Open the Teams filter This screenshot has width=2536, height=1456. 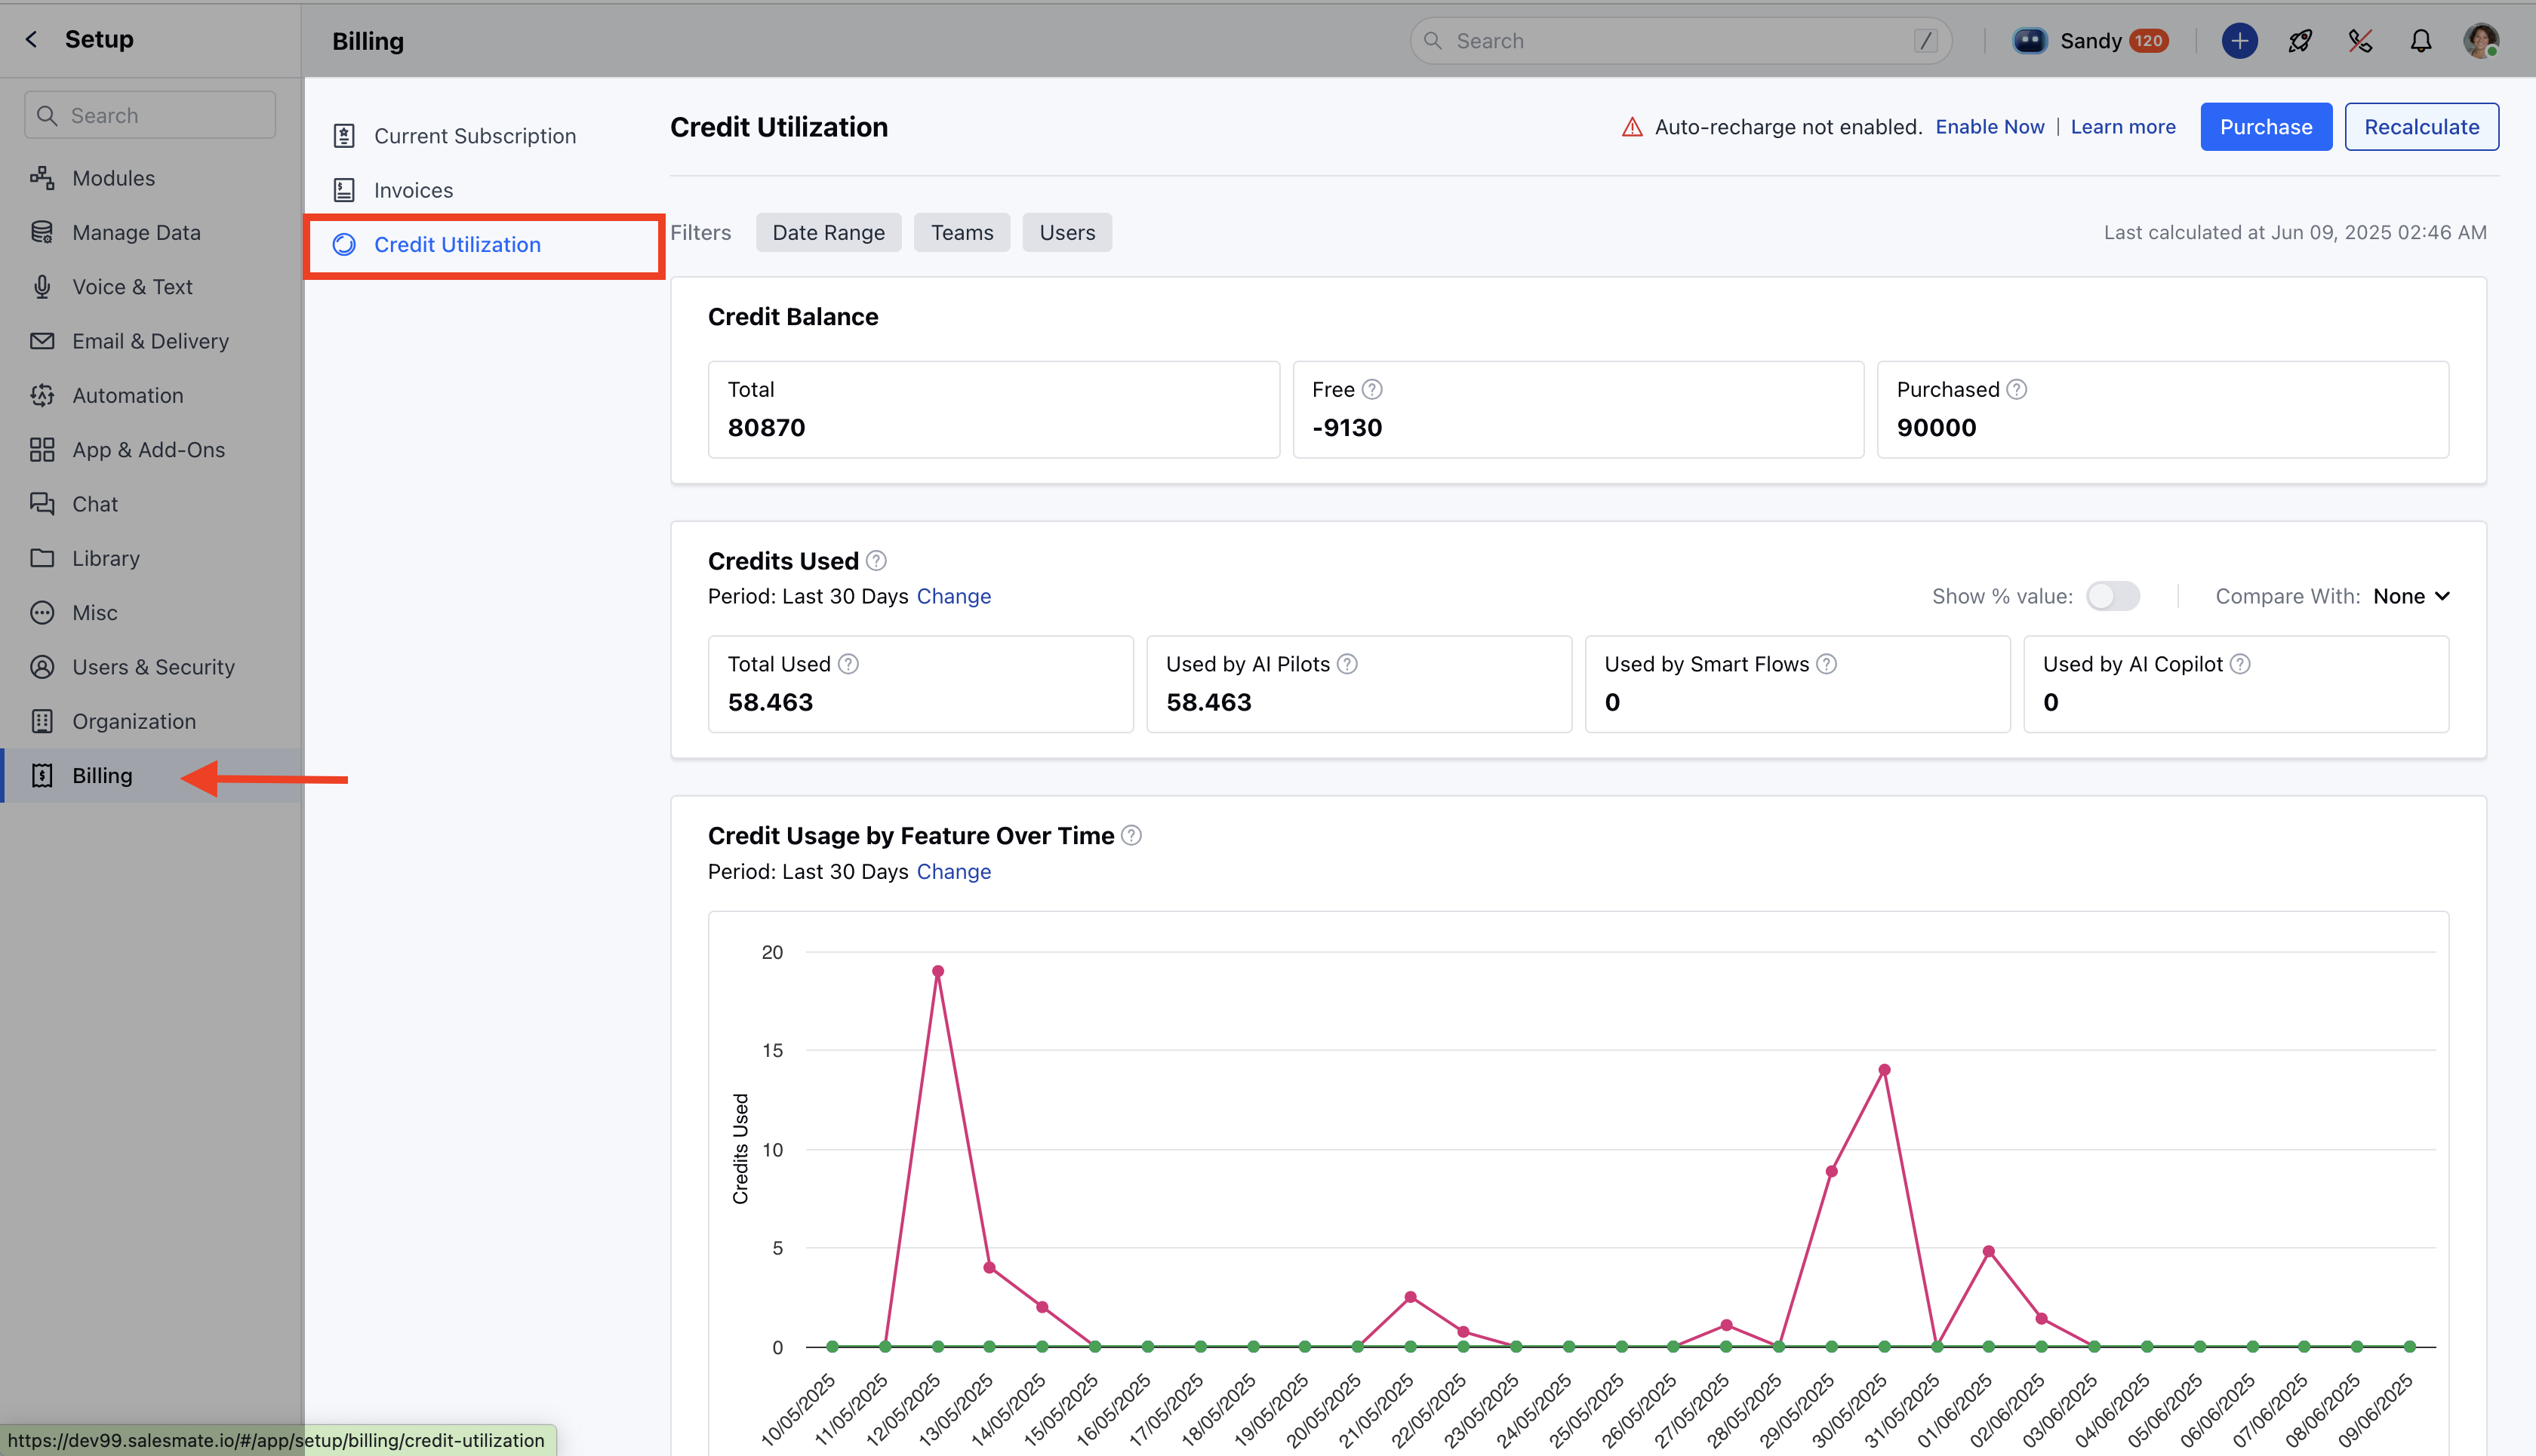pos(962,232)
